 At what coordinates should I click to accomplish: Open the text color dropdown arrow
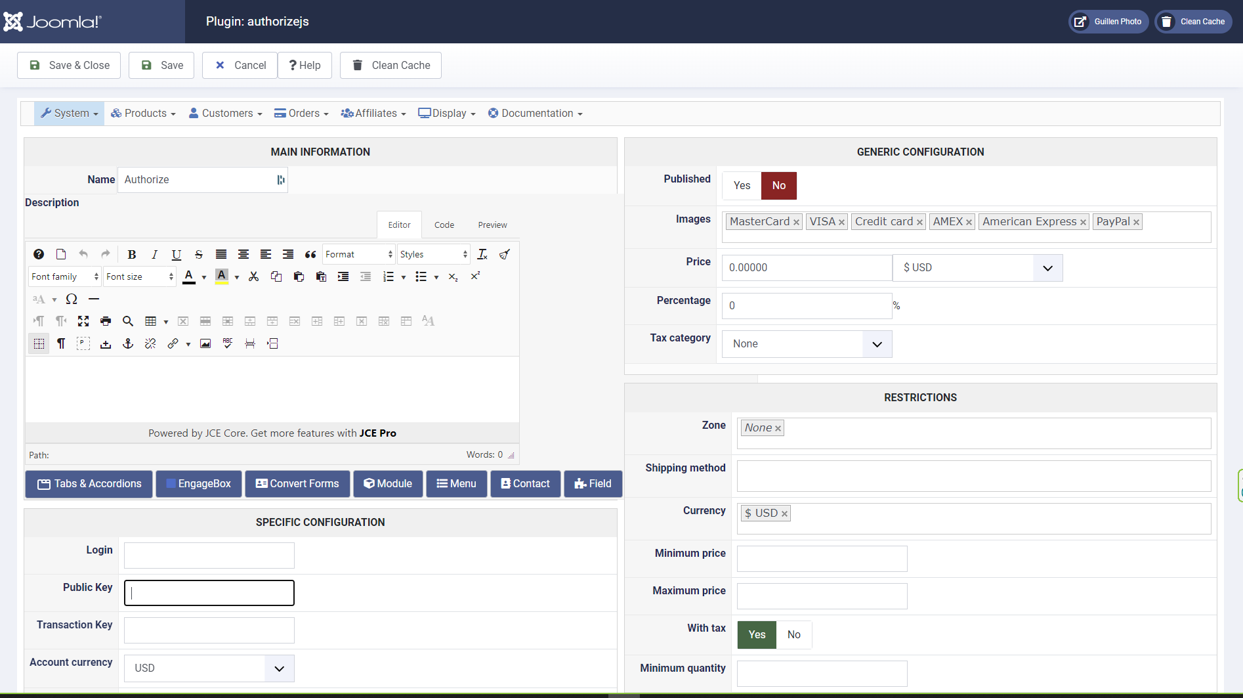coord(204,277)
